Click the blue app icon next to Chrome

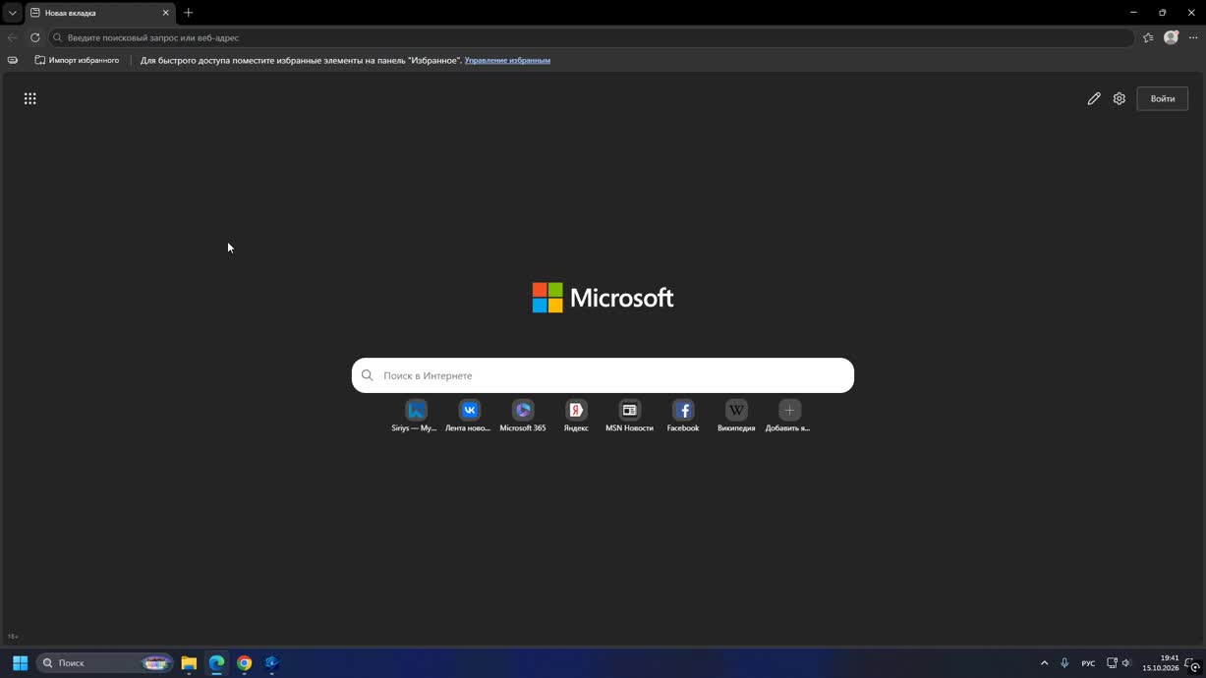pyautogui.click(x=272, y=663)
